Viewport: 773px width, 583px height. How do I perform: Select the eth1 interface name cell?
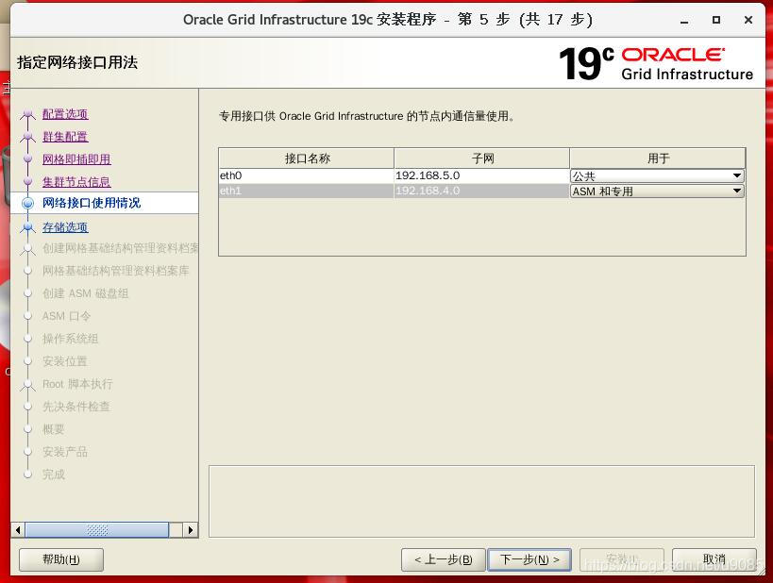pyautogui.click(x=306, y=192)
